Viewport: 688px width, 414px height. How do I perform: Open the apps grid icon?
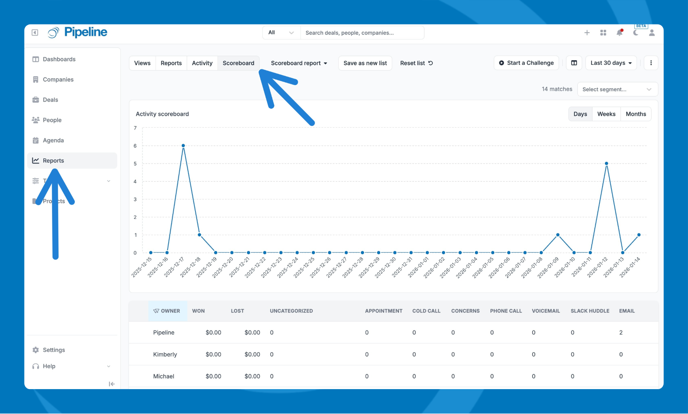pyautogui.click(x=603, y=33)
